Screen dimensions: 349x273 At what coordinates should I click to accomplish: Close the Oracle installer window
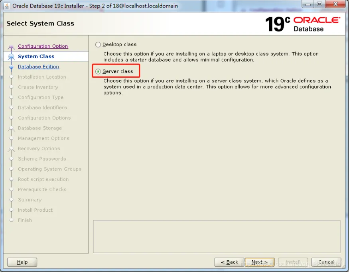point(336,4)
